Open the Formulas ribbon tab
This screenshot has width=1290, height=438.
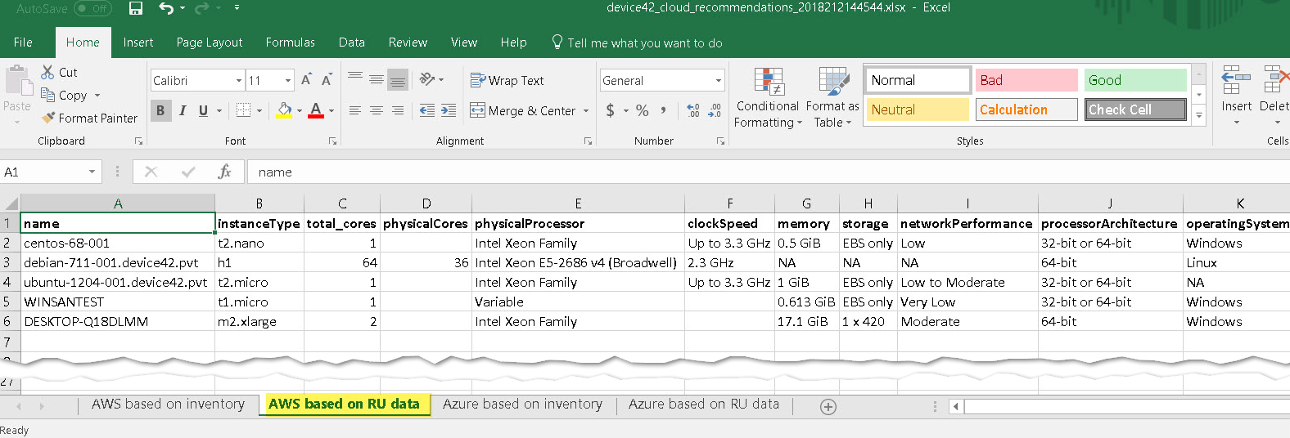[x=291, y=42]
